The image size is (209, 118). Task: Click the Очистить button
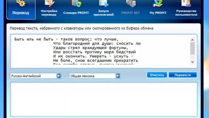(x=157, y=75)
